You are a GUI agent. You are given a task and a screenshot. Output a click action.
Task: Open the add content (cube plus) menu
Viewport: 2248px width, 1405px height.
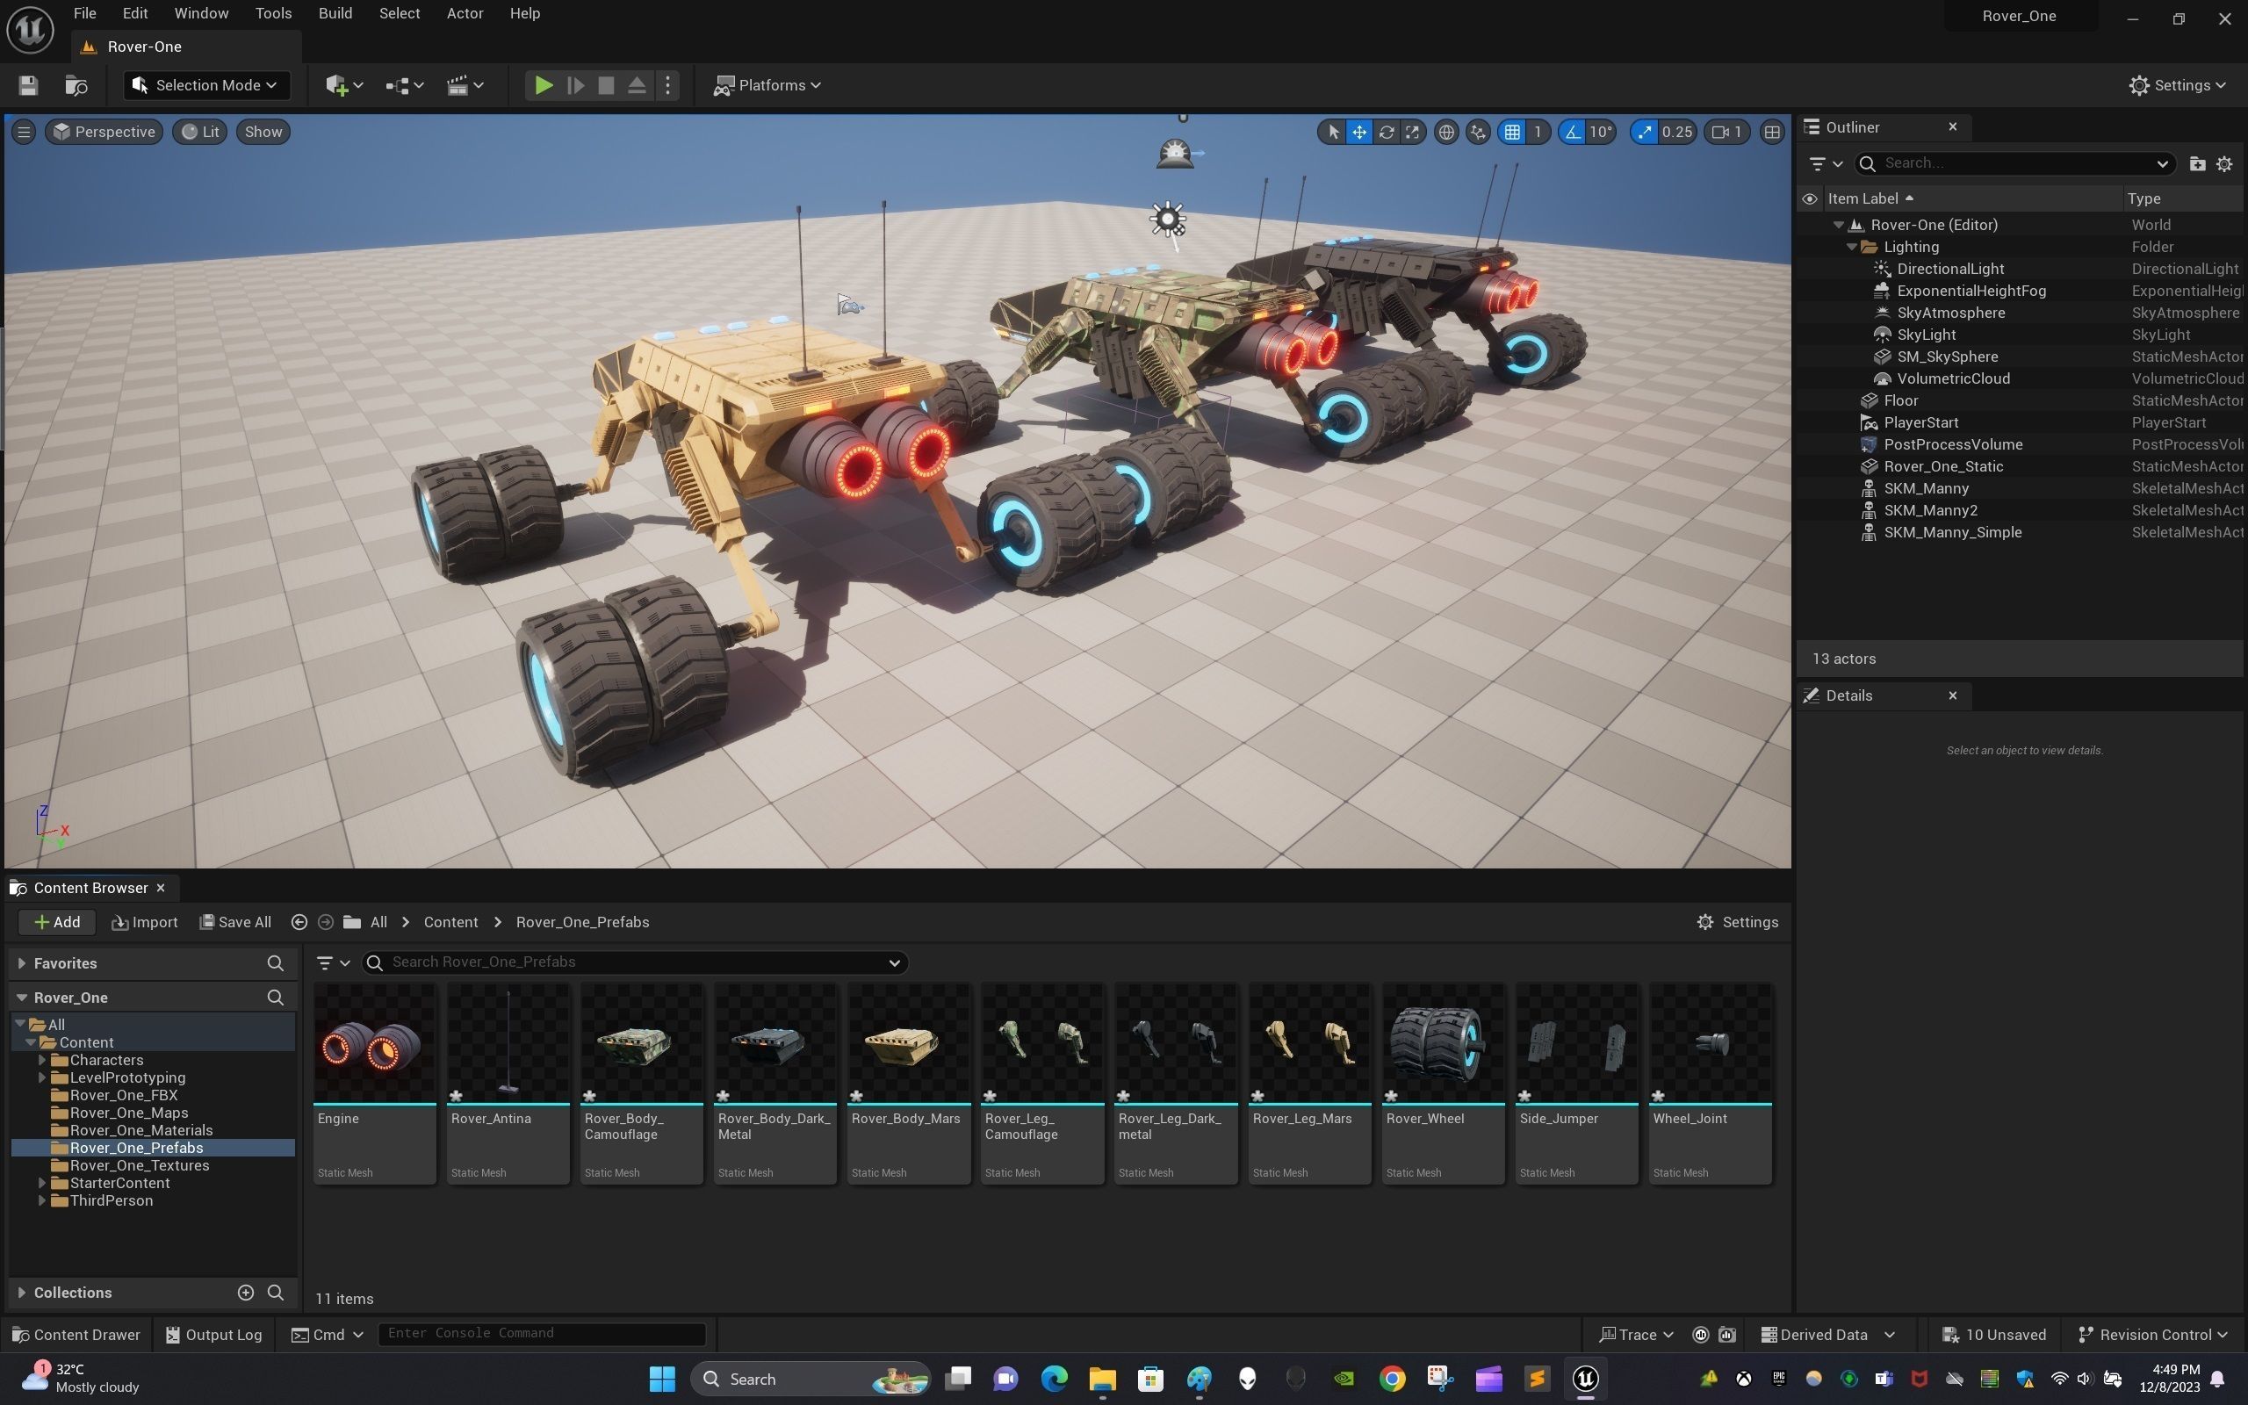point(343,85)
